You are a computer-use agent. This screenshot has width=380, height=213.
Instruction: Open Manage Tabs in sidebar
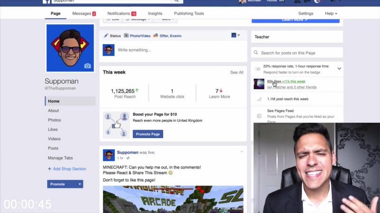pyautogui.click(x=60, y=158)
